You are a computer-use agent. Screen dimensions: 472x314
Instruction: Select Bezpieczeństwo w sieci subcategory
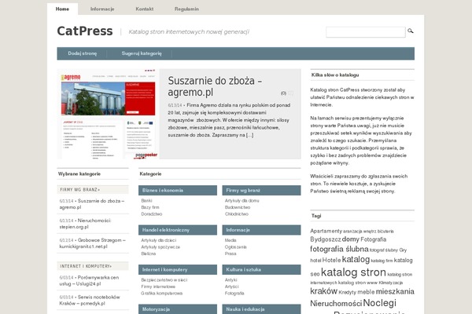[x=164, y=280]
